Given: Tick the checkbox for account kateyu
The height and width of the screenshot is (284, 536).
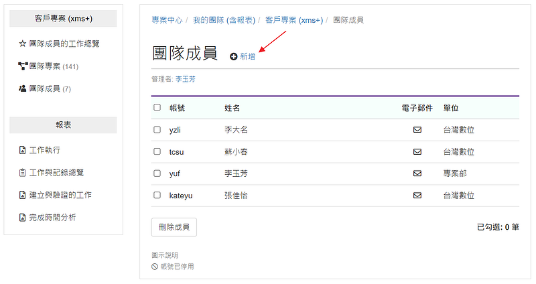Looking at the screenshot, I should (x=157, y=195).
